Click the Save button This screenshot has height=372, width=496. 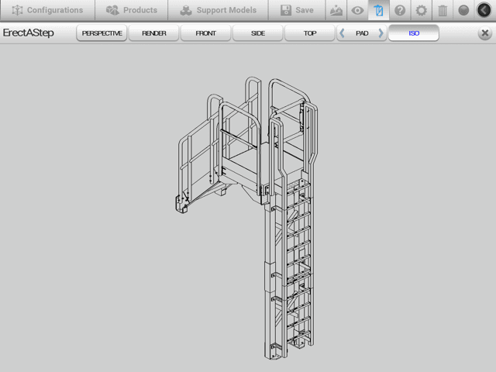pyautogui.click(x=297, y=10)
